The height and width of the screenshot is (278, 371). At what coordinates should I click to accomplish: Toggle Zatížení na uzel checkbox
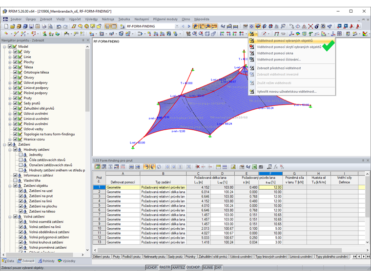click(21, 191)
